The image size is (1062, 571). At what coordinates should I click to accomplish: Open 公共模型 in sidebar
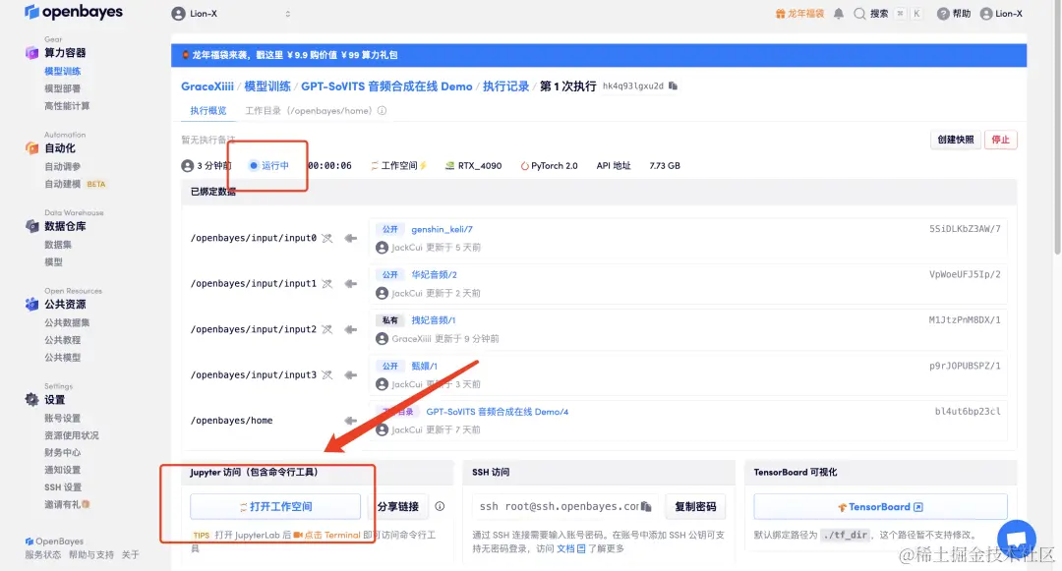(62, 357)
